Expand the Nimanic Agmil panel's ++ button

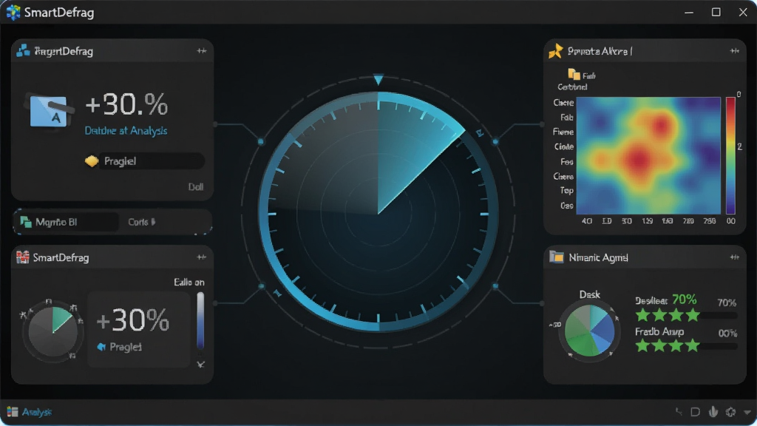coord(734,257)
